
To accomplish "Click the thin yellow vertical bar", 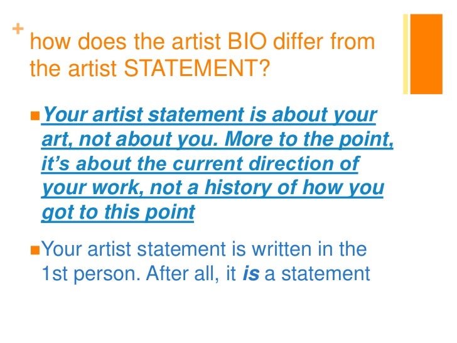I will [406, 54].
